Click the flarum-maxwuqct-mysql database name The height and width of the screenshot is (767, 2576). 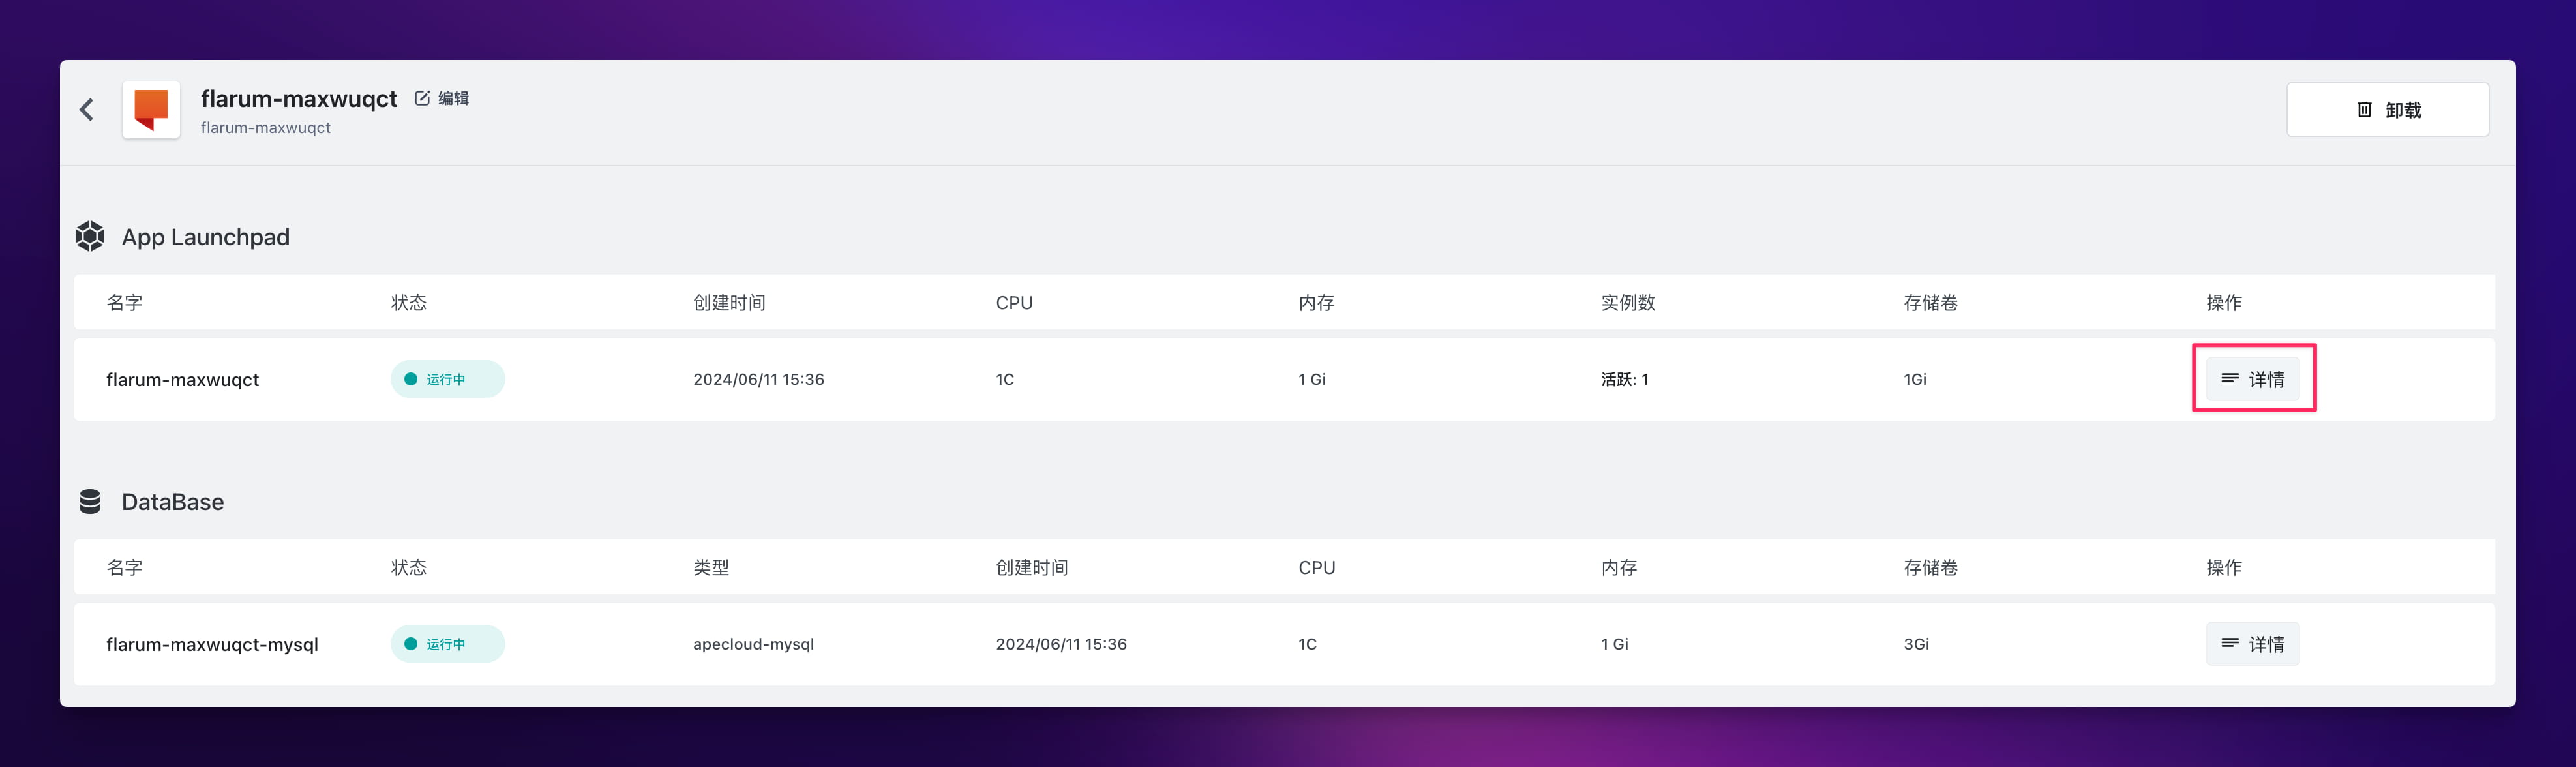click(212, 645)
